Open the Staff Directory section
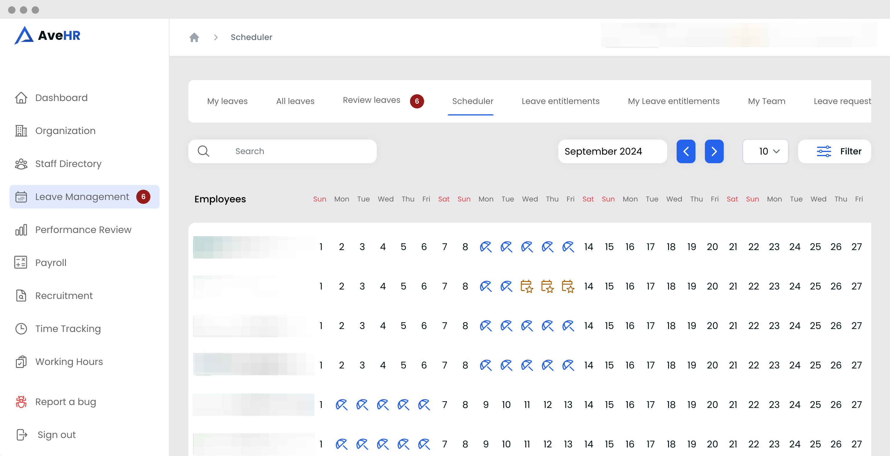Screen dimensions: 890x456 tap(68, 164)
